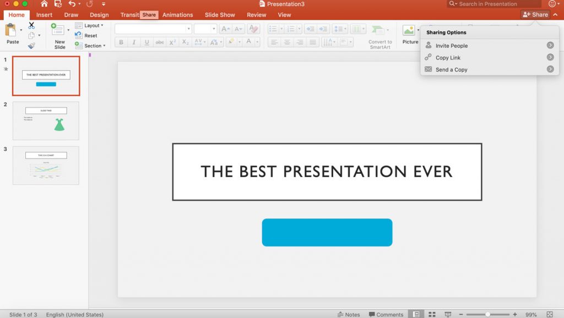Select Invite People sharing option

pos(490,46)
